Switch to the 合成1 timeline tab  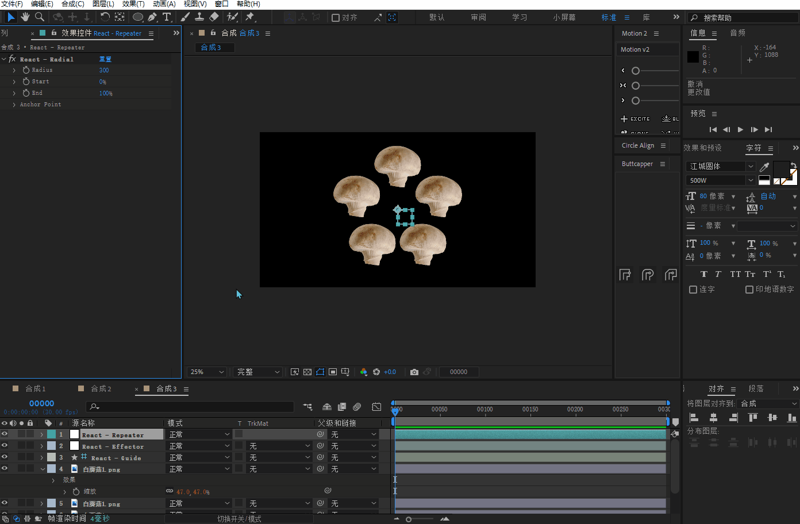coord(36,389)
